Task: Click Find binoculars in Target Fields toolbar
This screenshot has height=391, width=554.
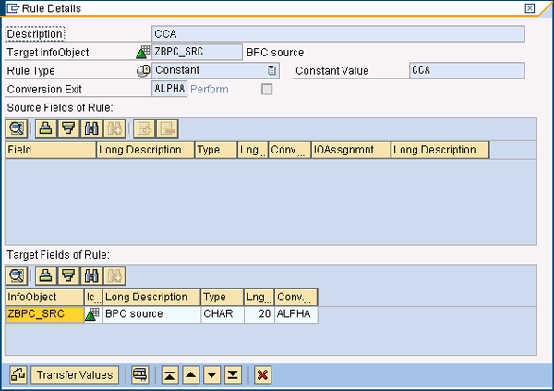Action: point(91,275)
